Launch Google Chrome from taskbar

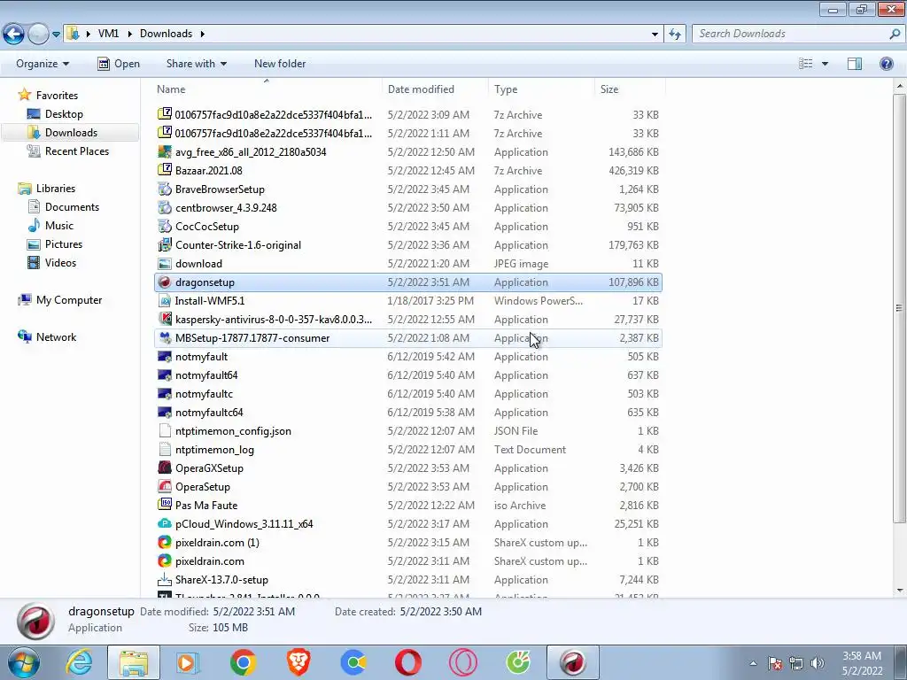[243, 662]
